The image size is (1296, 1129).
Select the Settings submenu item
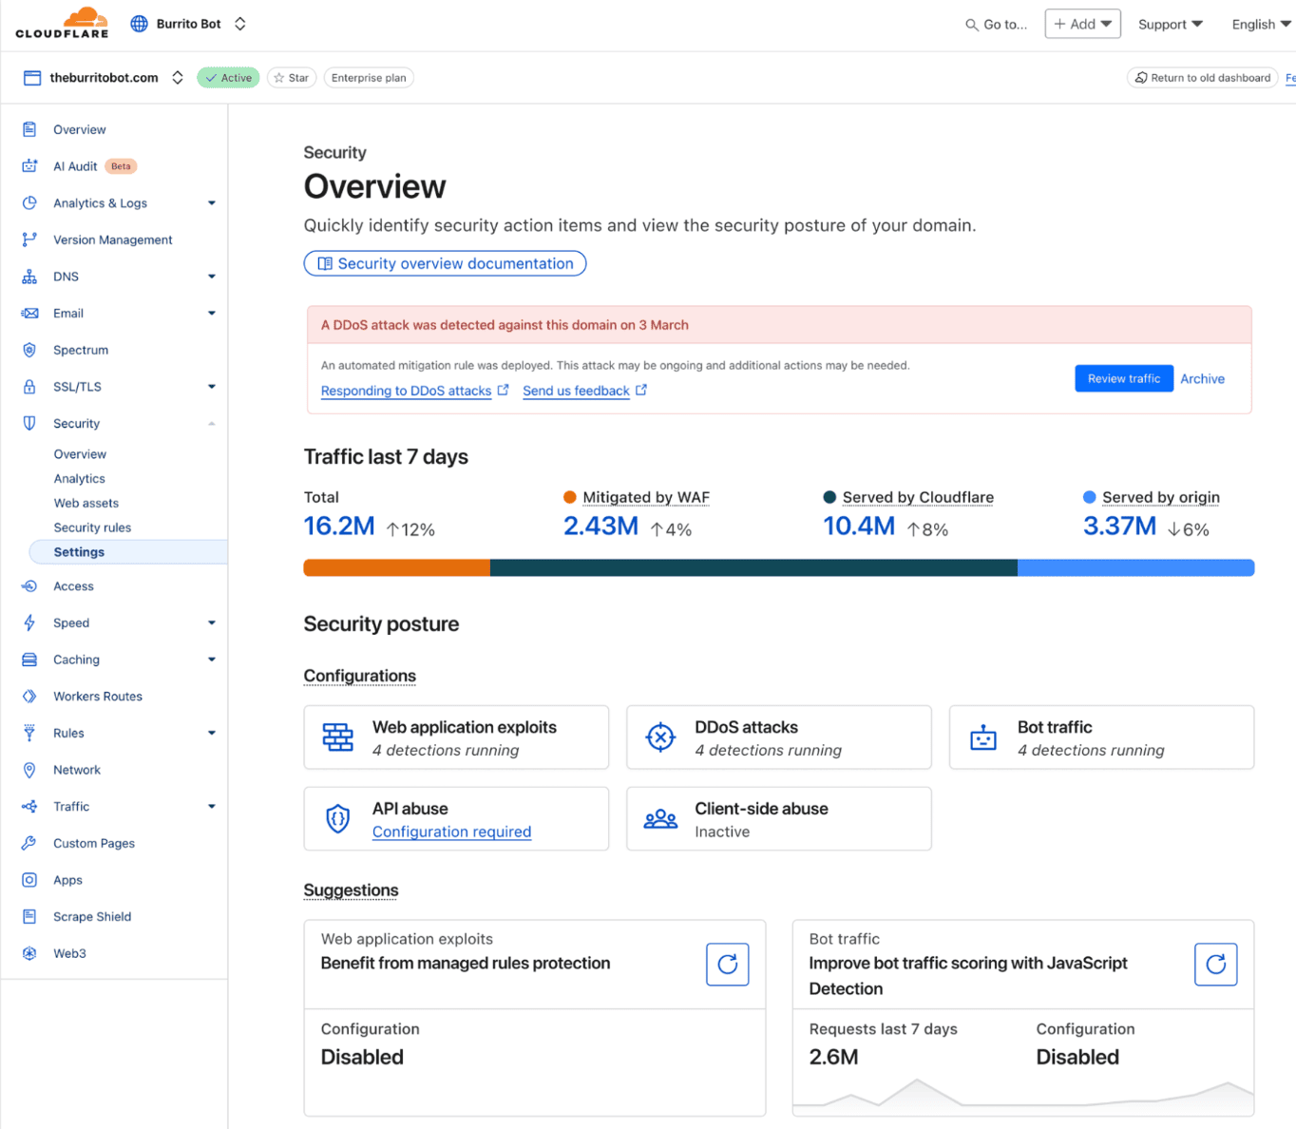[x=128, y=552]
